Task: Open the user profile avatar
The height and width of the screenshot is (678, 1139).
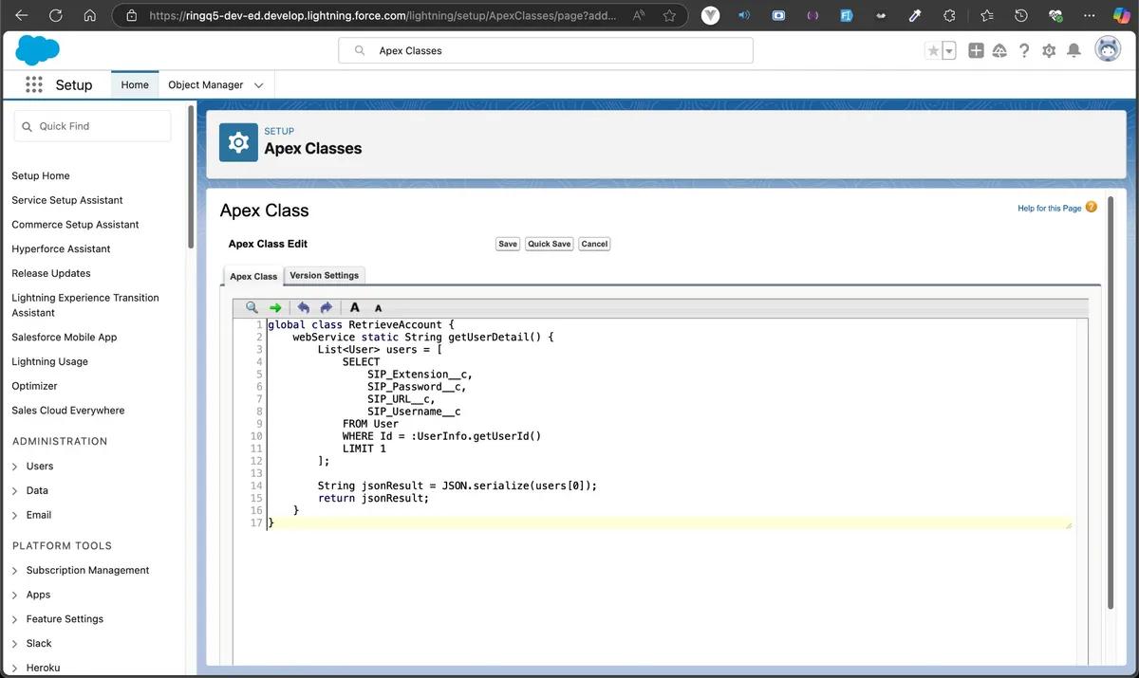Action: [1108, 49]
